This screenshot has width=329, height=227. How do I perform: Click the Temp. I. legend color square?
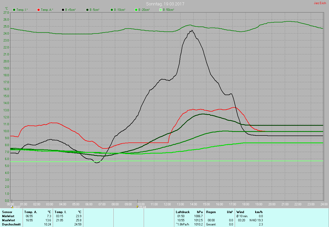tap(14, 10)
